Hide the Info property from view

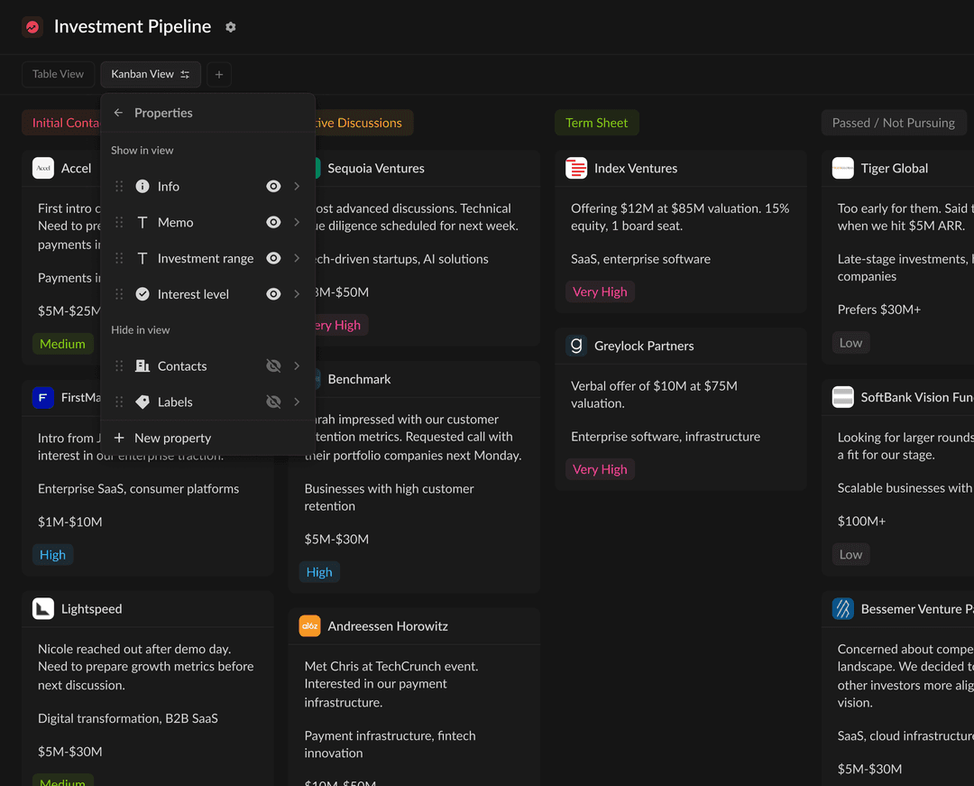coord(273,187)
